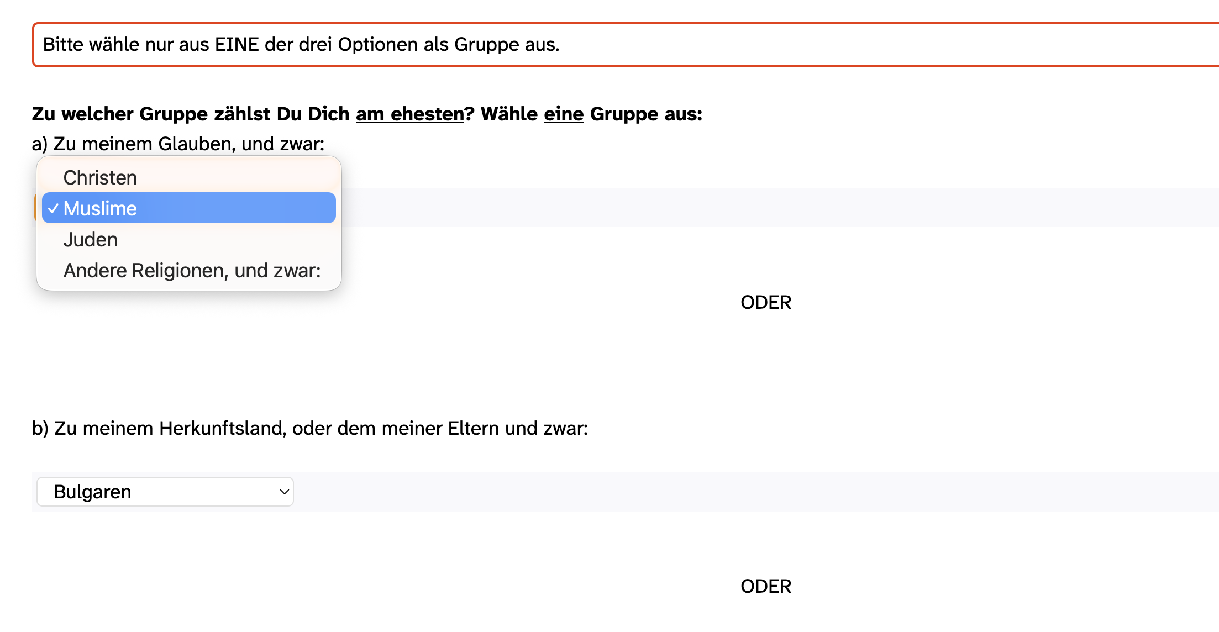Click the underlined word 'eine'
This screenshot has width=1219, height=632.
[563, 114]
